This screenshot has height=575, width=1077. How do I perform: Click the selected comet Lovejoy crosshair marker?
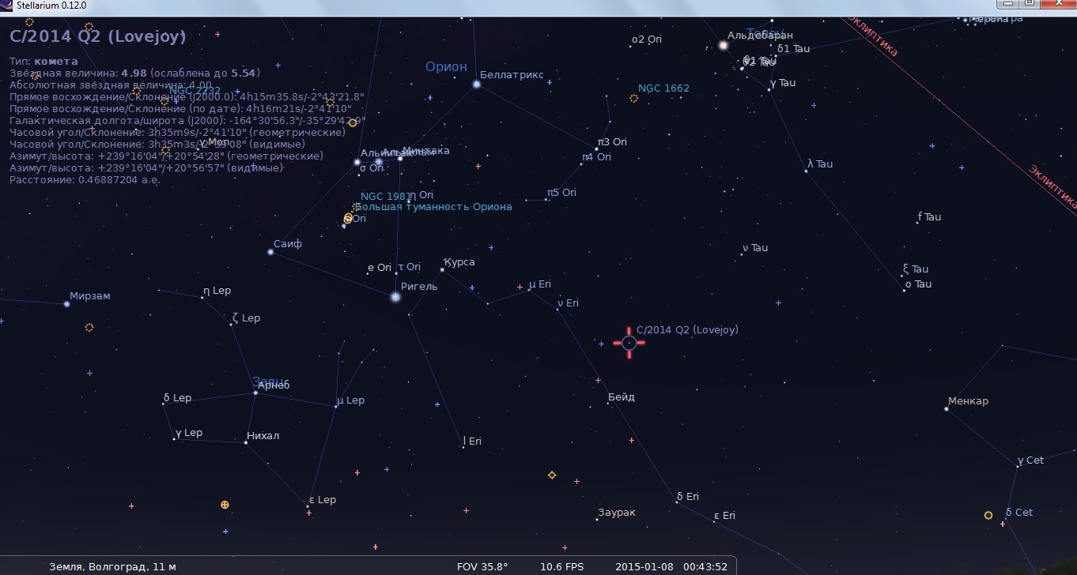click(x=629, y=343)
